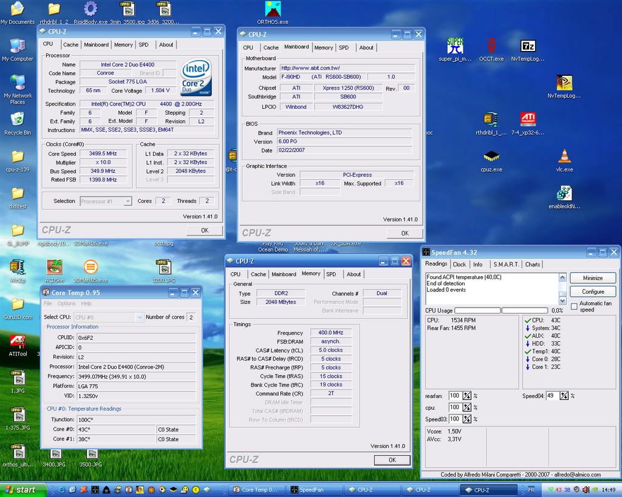This screenshot has width=622, height=497.
Task: Click OK in the CPU-Z Mainboard window
Action: (405, 233)
